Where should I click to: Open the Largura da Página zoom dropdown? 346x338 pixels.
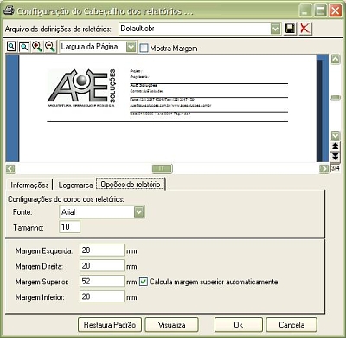(x=131, y=47)
